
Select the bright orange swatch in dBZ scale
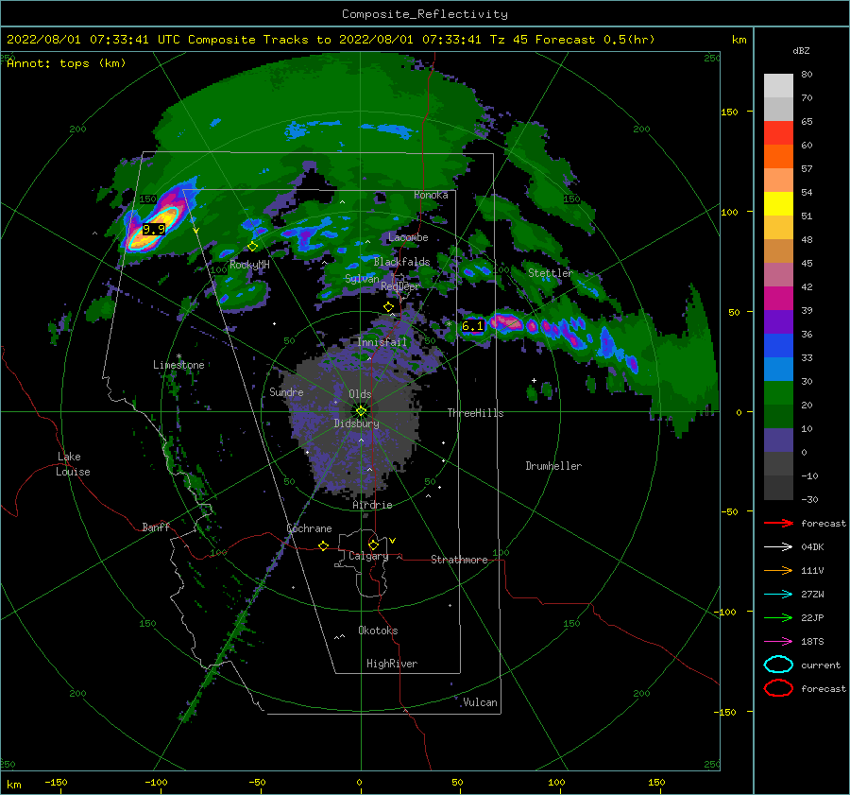[x=778, y=156]
